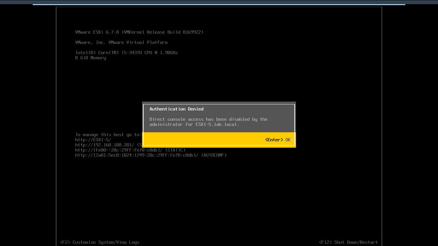Open the fe80 IPv6 link-local URL
Image resolution: width=438 pixels, height=246 pixels.
[119, 150]
